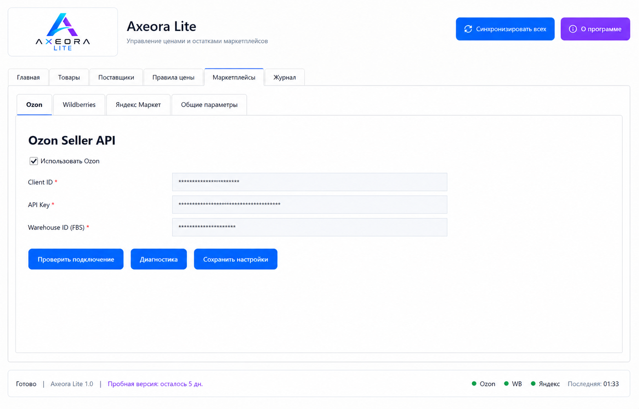The width and height of the screenshot is (639, 409).
Task: Click the Управление ценами и остатками маркетплейсов subtitle
Action: (x=197, y=41)
